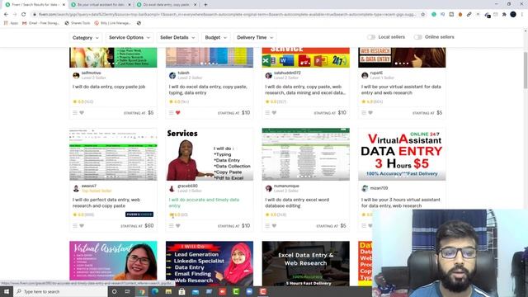
Task: Favorite the 'data entry excel word database editing' gig
Action: tap(274, 226)
